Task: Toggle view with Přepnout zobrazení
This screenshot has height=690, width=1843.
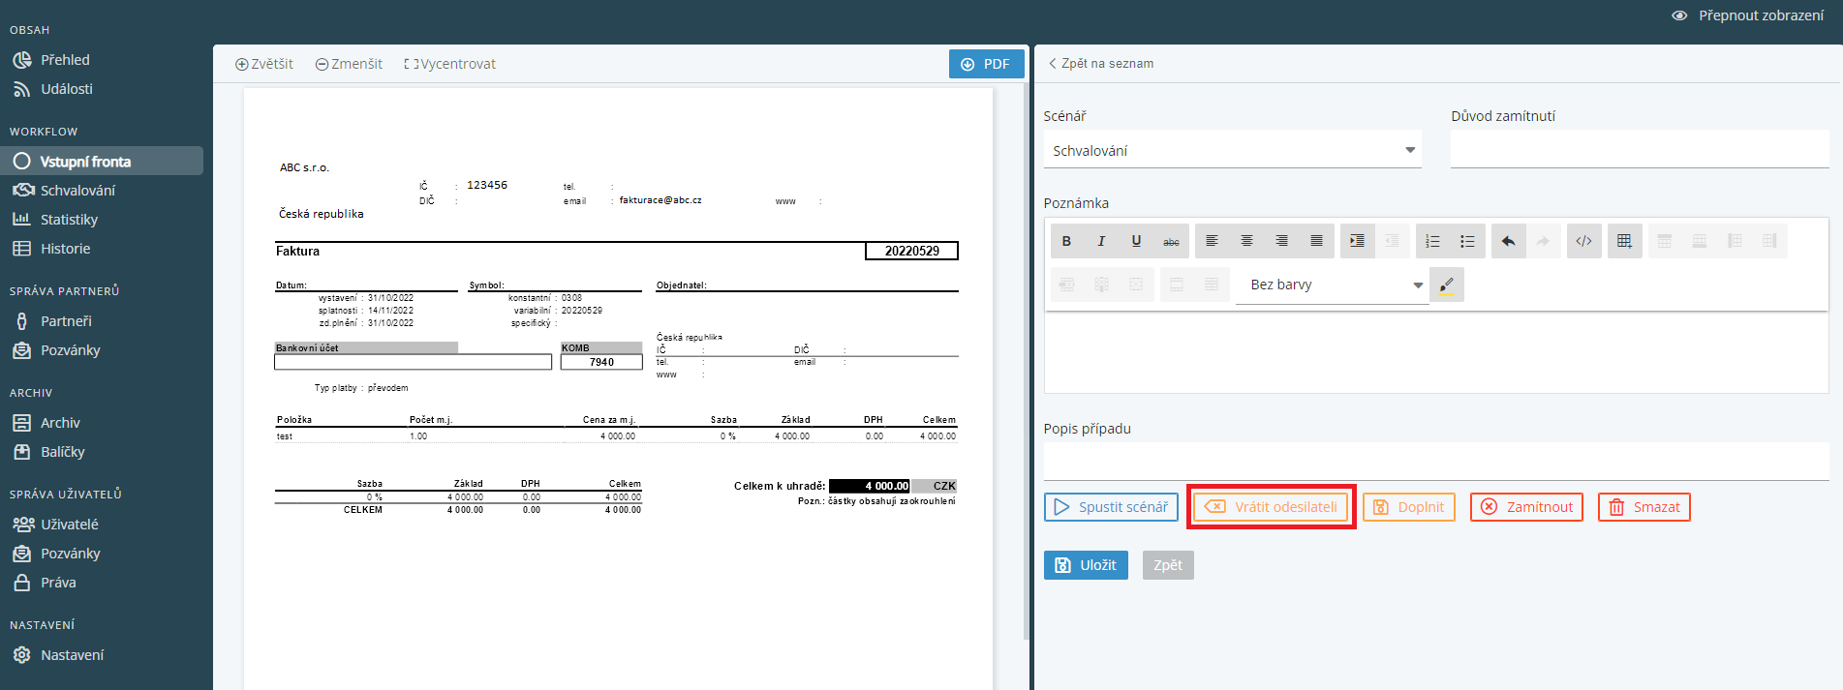Action: click(x=1749, y=15)
